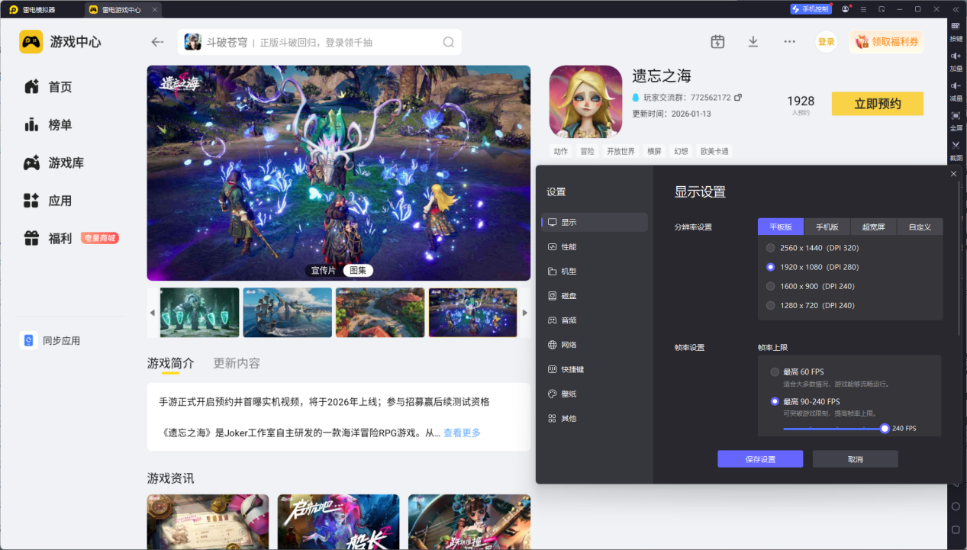Image resolution: width=967 pixels, height=550 pixels.
Task: Click the search magnifier icon
Action: click(449, 42)
